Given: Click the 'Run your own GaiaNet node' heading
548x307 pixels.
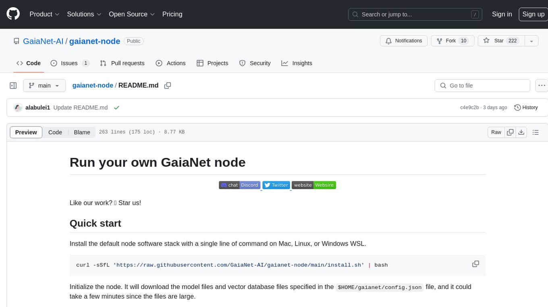Looking at the screenshot, I should tap(158, 162).
